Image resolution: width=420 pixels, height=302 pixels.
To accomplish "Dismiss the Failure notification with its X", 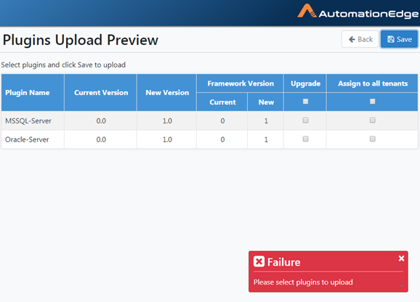I will tap(401, 258).
